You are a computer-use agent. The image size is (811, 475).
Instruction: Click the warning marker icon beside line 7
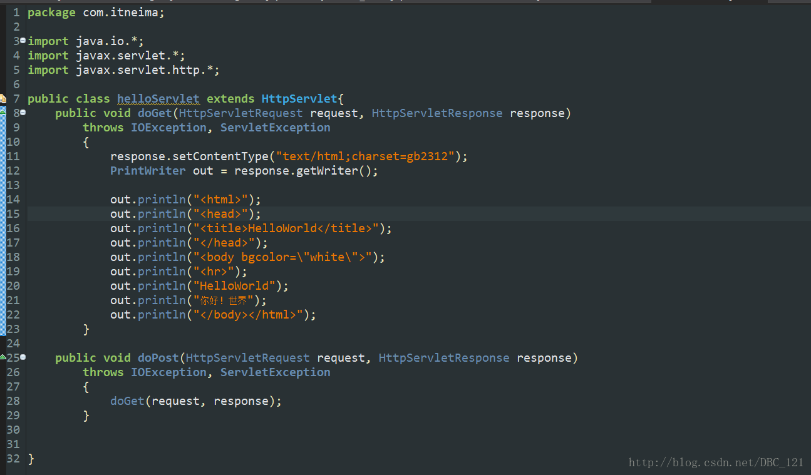(3, 99)
